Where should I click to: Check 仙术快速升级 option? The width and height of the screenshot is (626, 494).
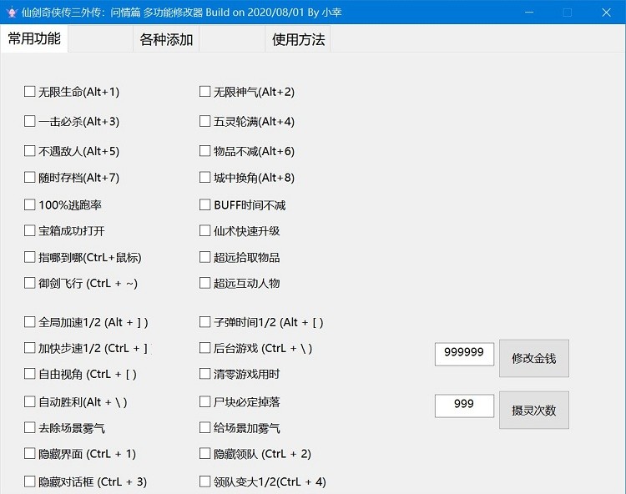click(204, 230)
